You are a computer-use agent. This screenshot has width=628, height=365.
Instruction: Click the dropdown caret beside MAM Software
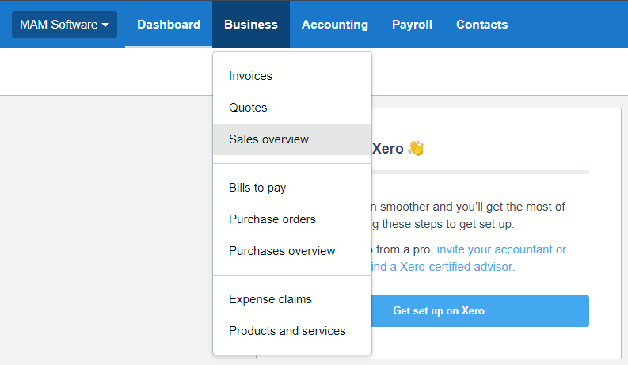click(105, 25)
